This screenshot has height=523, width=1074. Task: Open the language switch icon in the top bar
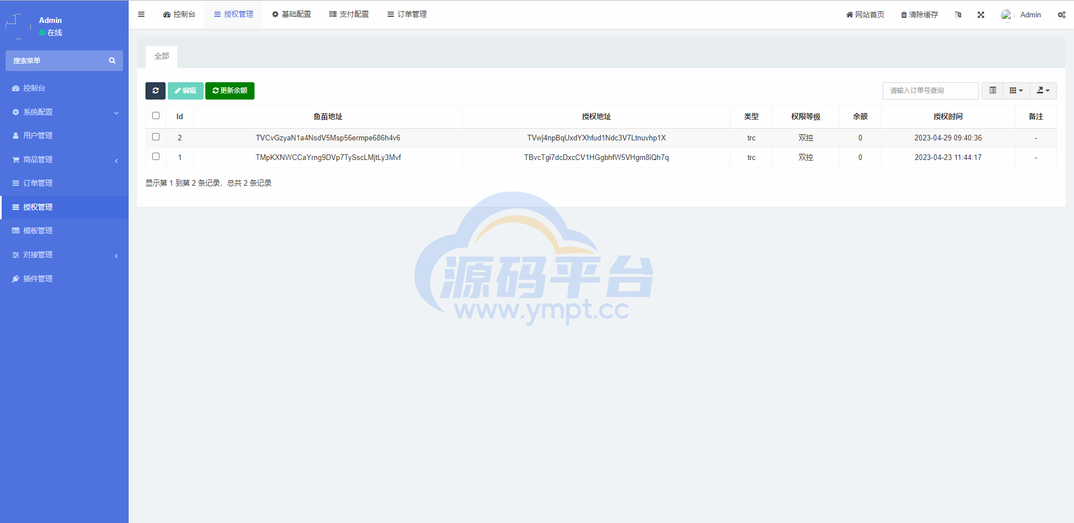958,15
